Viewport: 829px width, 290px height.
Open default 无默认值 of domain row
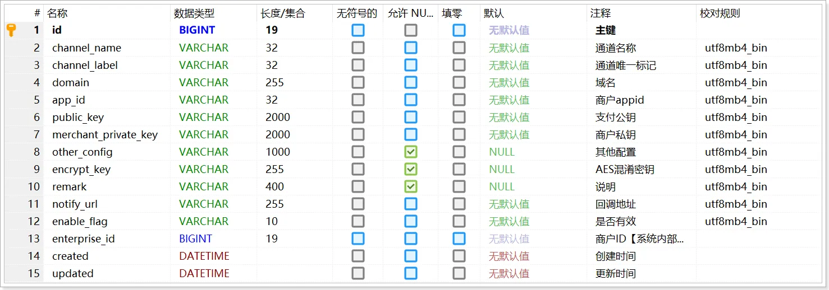tap(509, 82)
